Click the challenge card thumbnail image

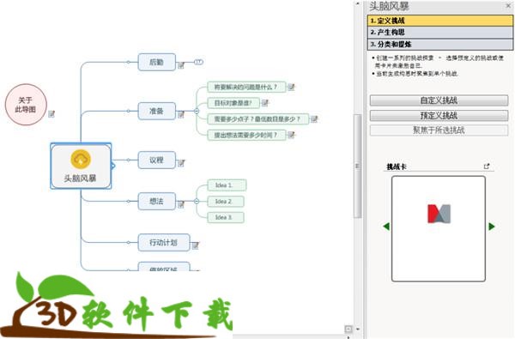click(x=439, y=214)
